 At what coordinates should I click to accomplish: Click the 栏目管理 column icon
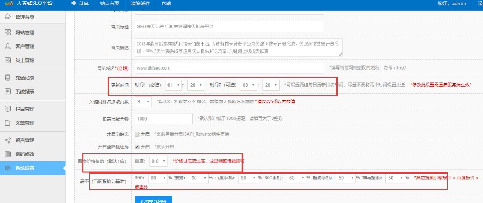[x=8, y=109]
